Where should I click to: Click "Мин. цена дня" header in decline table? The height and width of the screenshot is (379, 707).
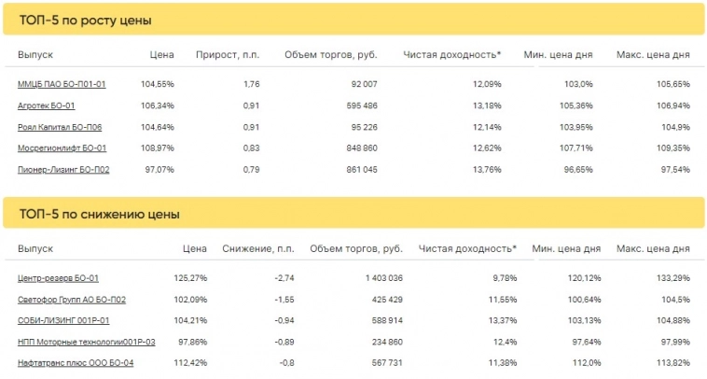coord(563,249)
